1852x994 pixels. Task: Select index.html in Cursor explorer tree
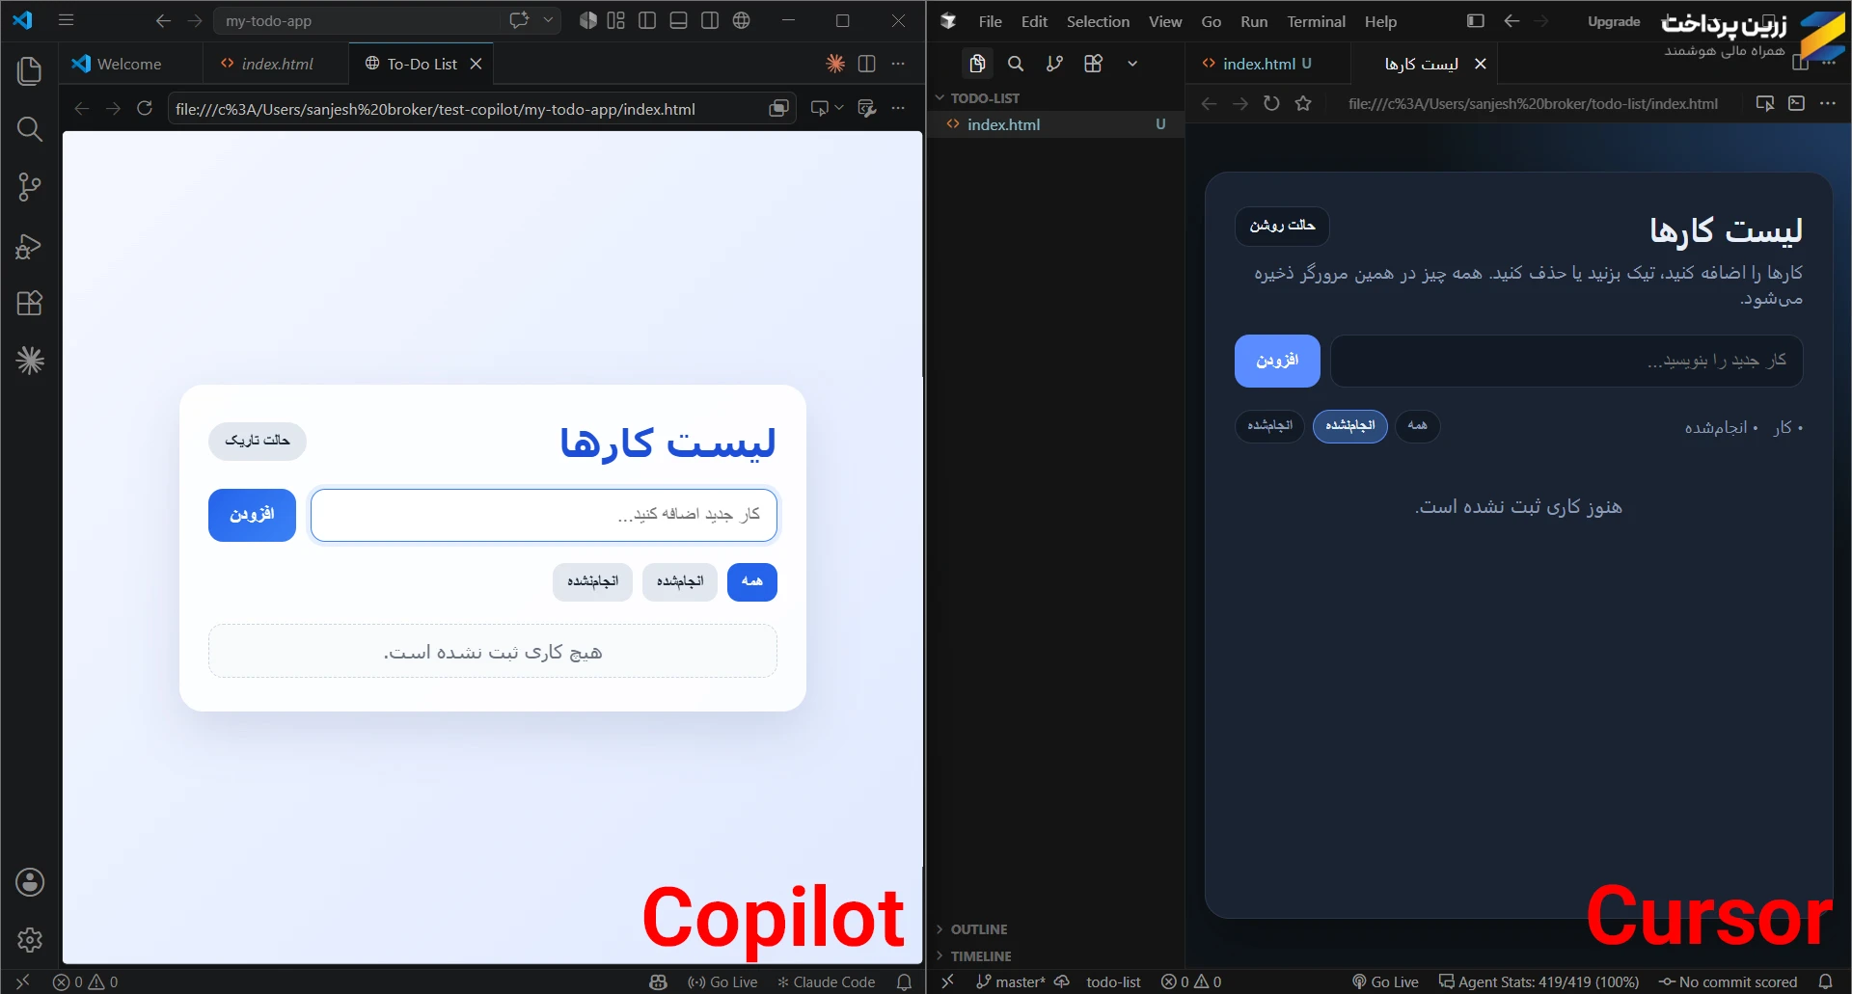(x=1056, y=124)
